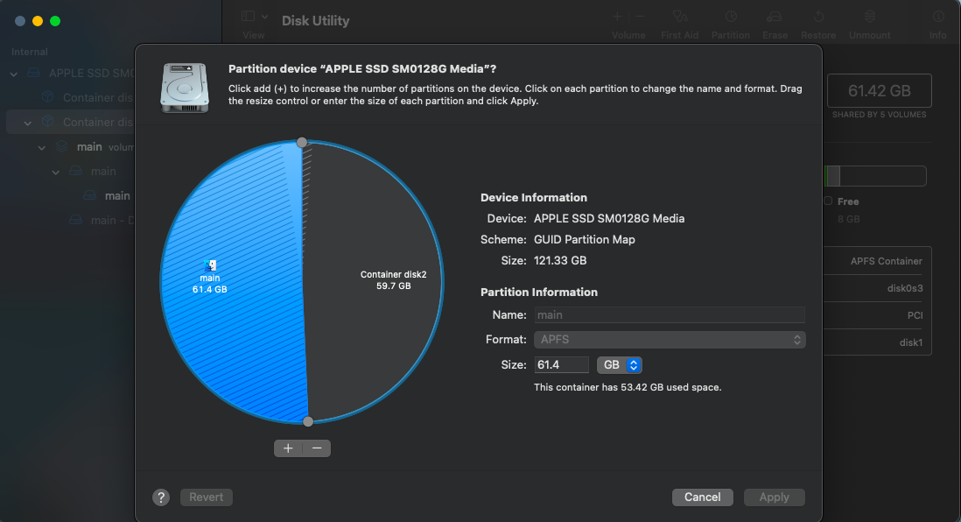Open the help question mark button
961x522 pixels.
pyautogui.click(x=160, y=497)
